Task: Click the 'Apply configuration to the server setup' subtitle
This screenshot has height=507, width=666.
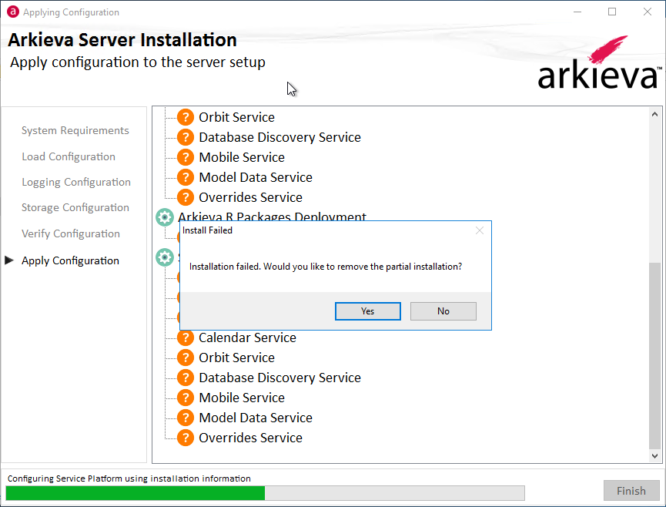Action: (x=138, y=62)
